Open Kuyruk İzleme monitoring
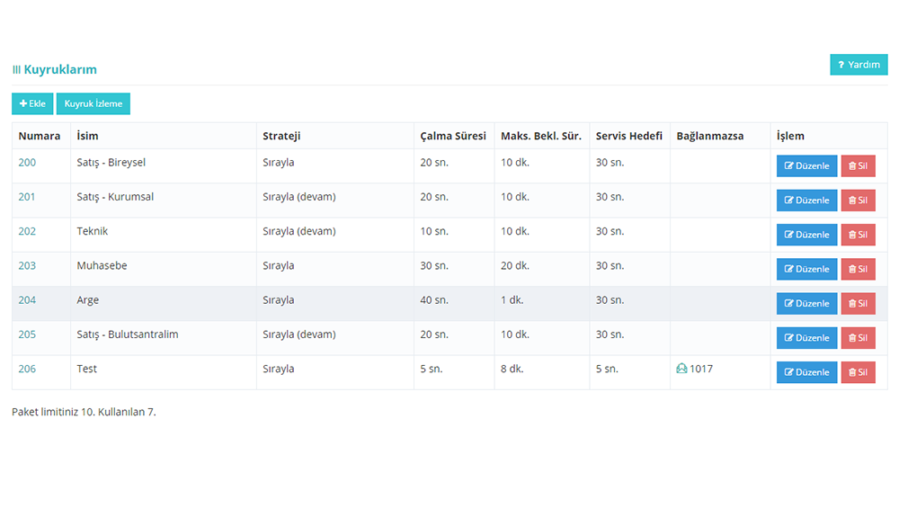This screenshot has width=899, height=508. [93, 103]
